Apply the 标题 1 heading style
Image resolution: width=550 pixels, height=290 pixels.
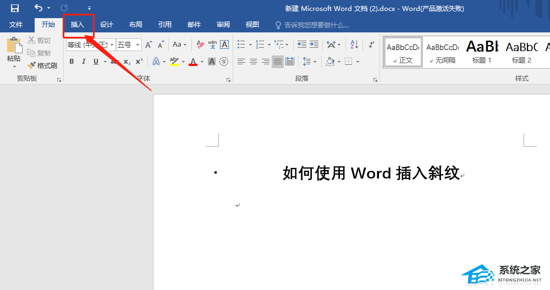482,52
